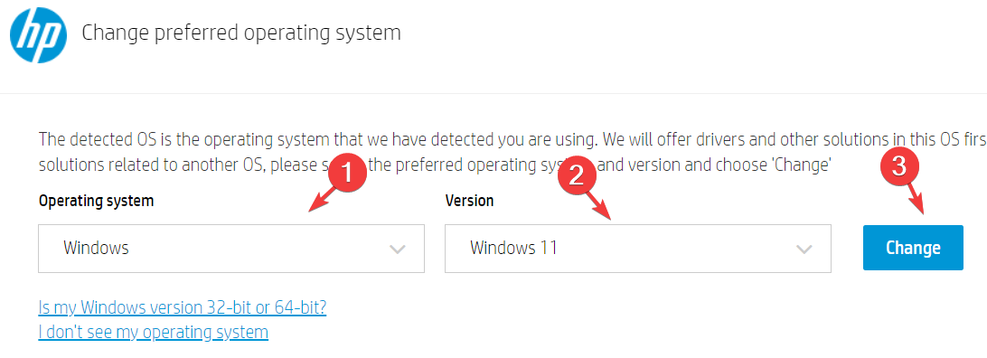Select the 'Windows 11' value text
The image size is (987, 358).
[x=513, y=248]
